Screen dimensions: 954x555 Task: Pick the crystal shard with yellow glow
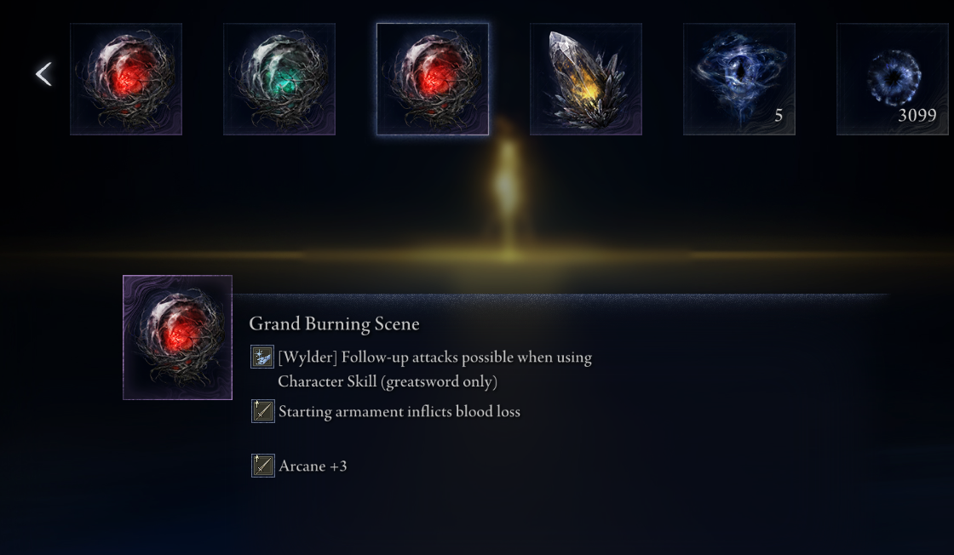[586, 79]
